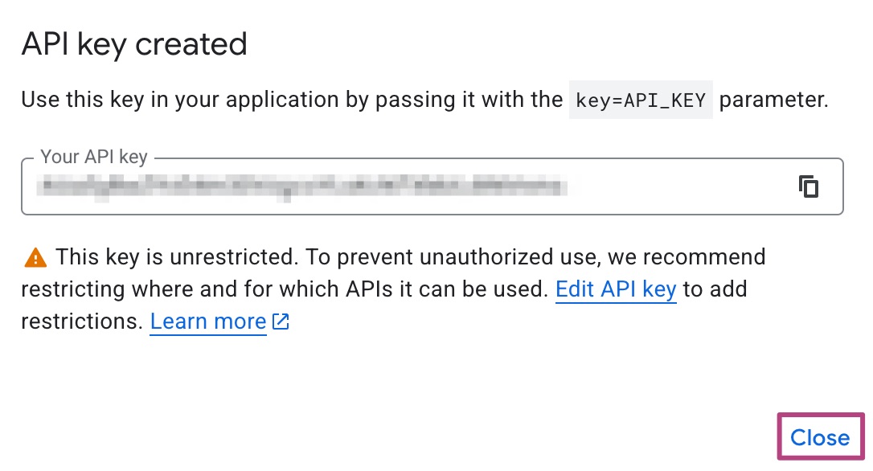Click the word "restrictions." before Learn more
The height and width of the screenshot is (471, 873).
click(82, 322)
